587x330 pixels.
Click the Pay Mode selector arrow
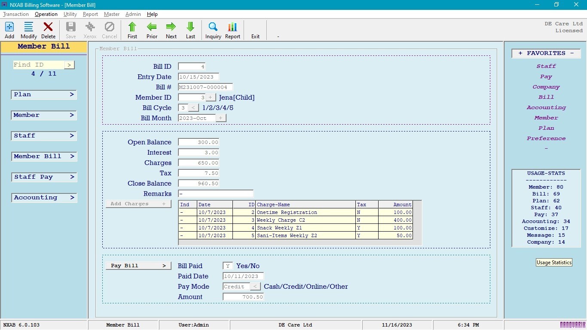click(255, 287)
